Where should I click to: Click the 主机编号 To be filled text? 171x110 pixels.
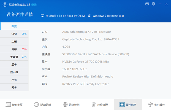tap(66, 16)
